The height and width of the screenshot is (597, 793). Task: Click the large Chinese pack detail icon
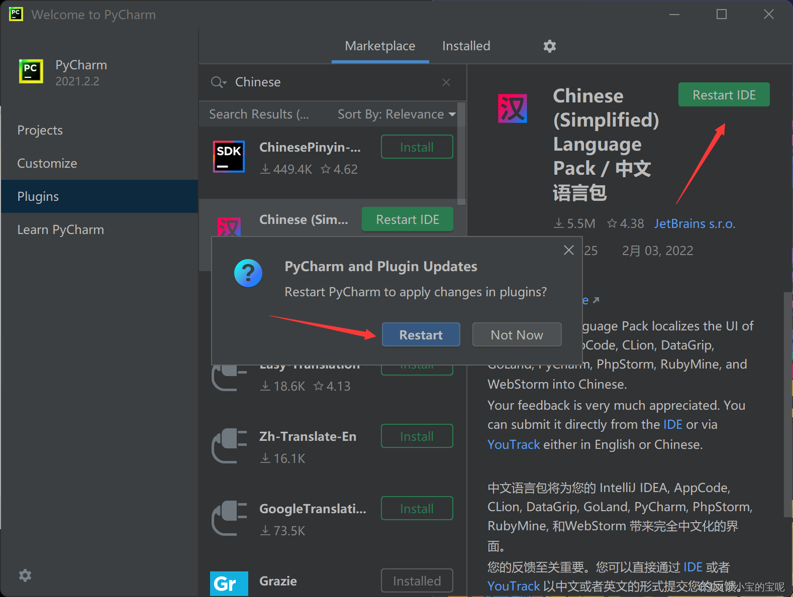click(x=512, y=108)
